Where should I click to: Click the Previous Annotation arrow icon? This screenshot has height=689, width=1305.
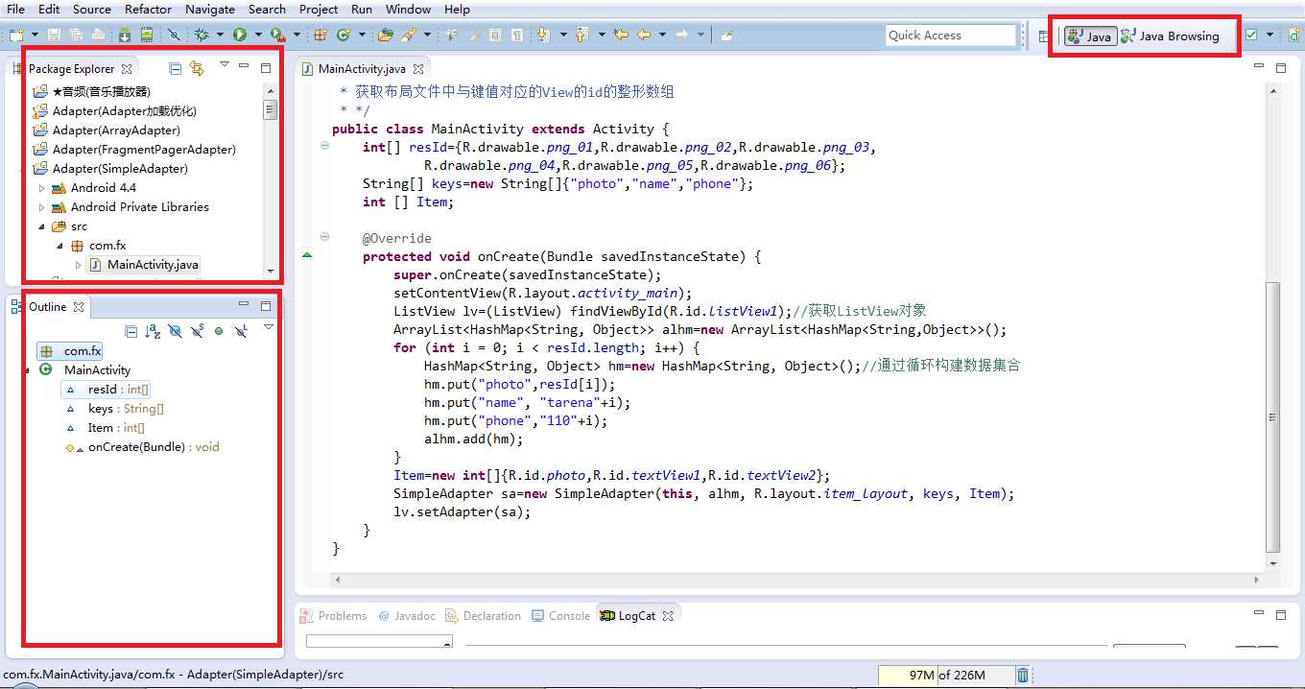tap(581, 35)
